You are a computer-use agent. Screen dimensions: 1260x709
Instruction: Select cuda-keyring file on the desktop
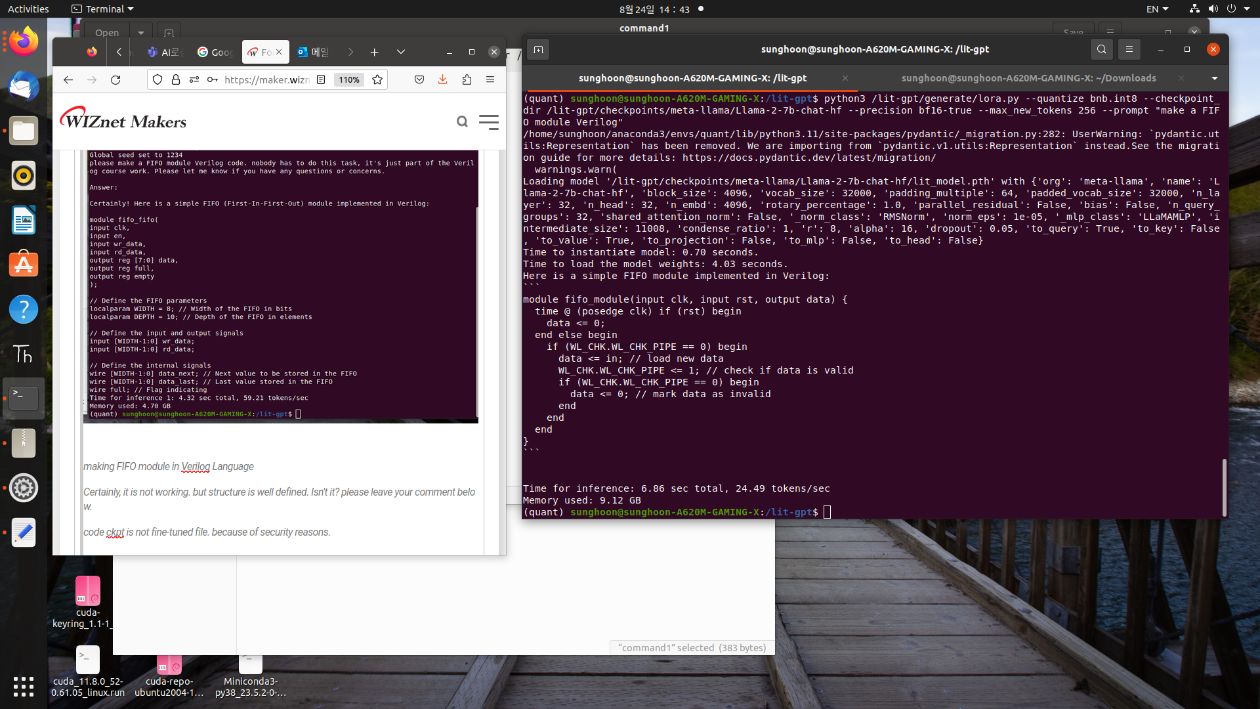pyautogui.click(x=87, y=601)
